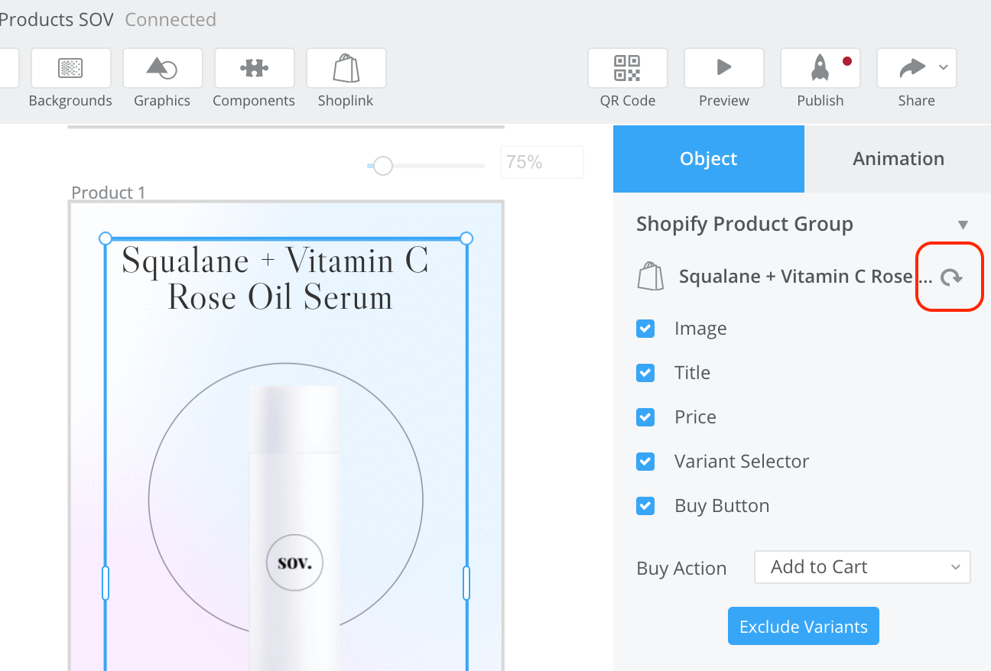The width and height of the screenshot is (991, 671).
Task: Open the Shoplink shopping bag tool
Action: click(x=346, y=69)
